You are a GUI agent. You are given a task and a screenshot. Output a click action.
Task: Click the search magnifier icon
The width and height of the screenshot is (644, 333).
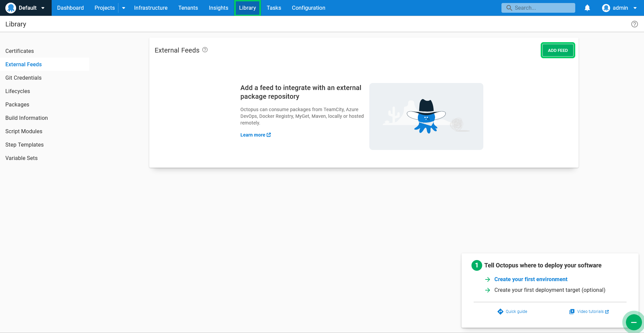[509, 8]
